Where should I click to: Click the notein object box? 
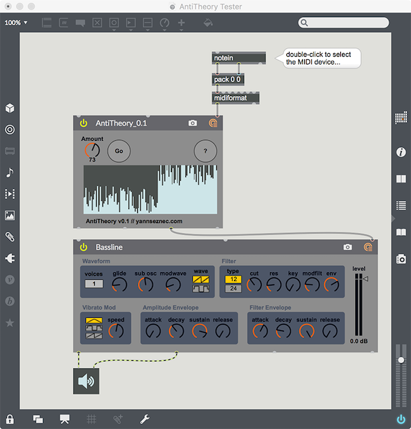coord(238,58)
